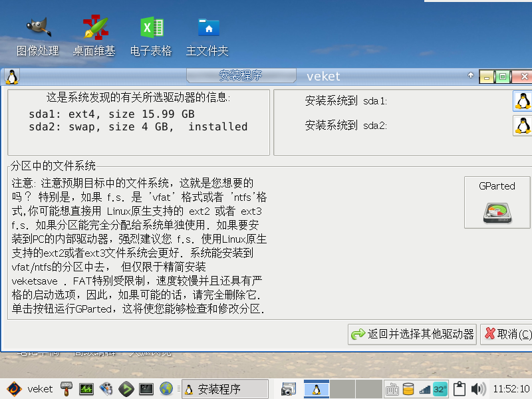Click the 32° temperature tray indicator

click(x=440, y=389)
